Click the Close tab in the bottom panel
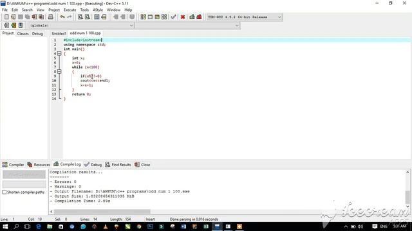Image resolution: width=412 pixels, height=231 pixels. pyautogui.click(x=142, y=164)
